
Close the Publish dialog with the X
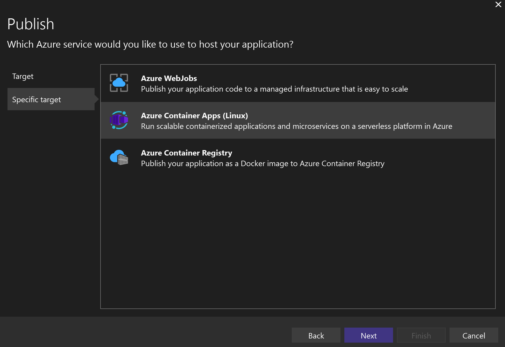pyautogui.click(x=498, y=4)
